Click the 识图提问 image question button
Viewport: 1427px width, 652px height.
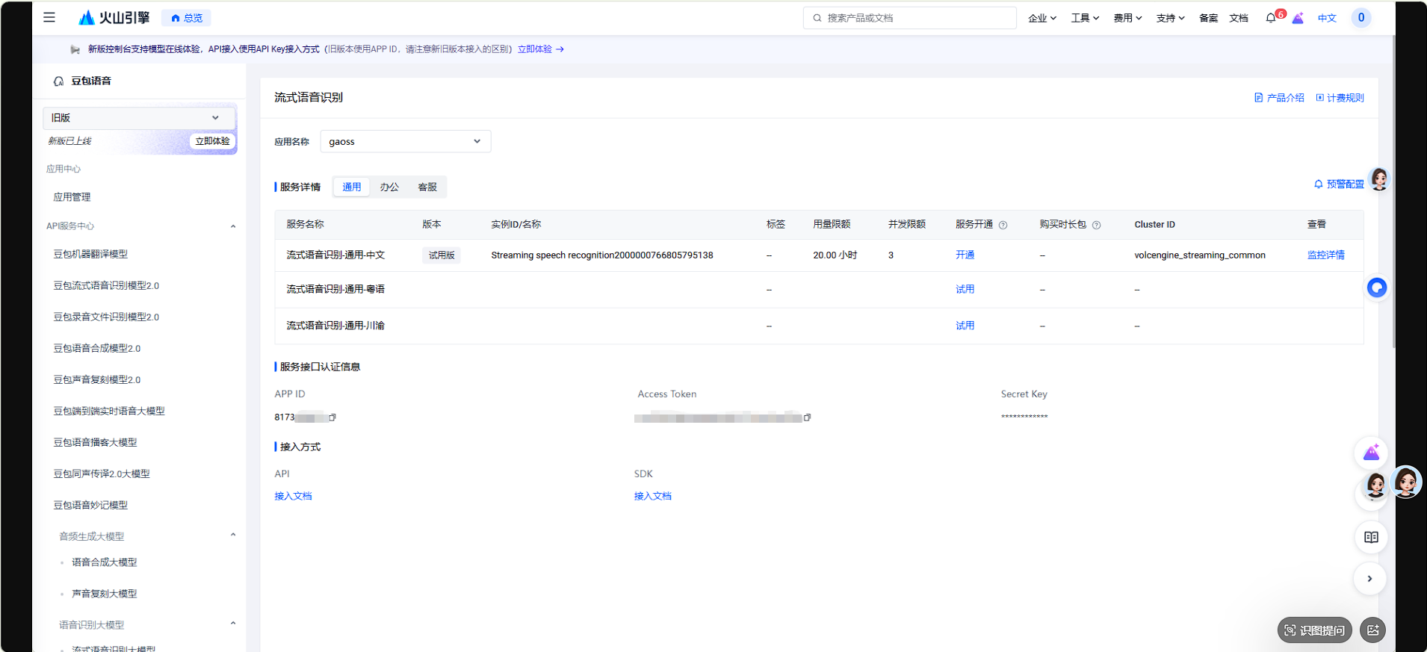pos(1314,630)
